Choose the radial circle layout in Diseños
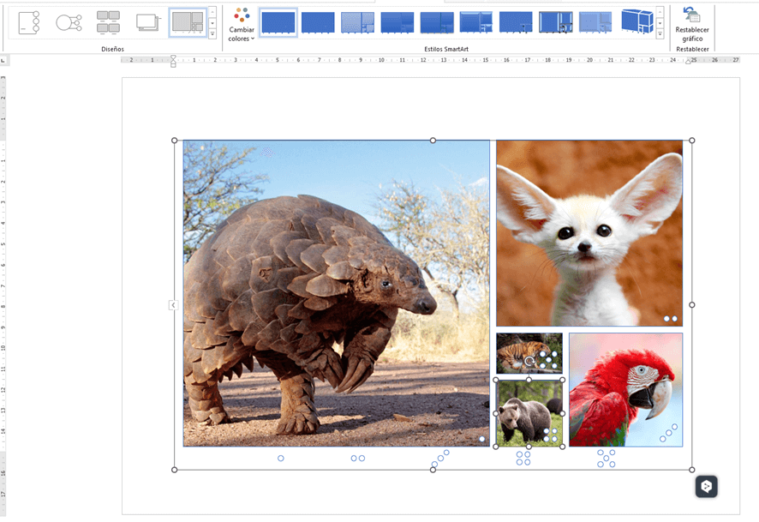The width and height of the screenshot is (759, 522). 69,22
